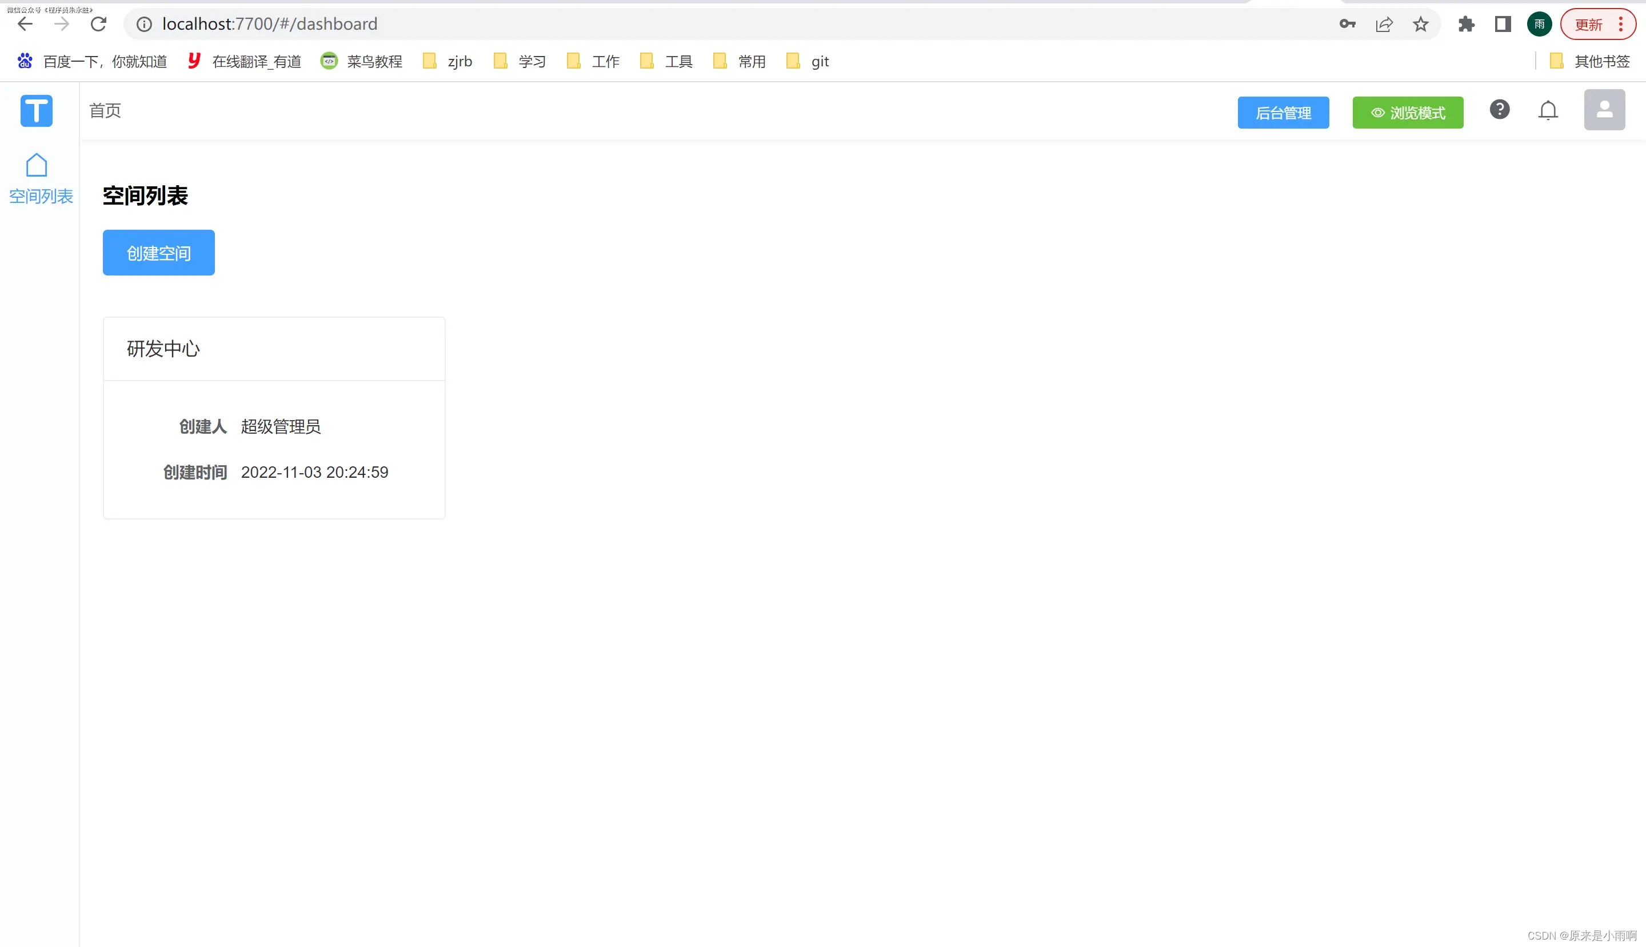1646x947 pixels.
Task: Open the zjrb bookmarks folder
Action: coord(448,62)
